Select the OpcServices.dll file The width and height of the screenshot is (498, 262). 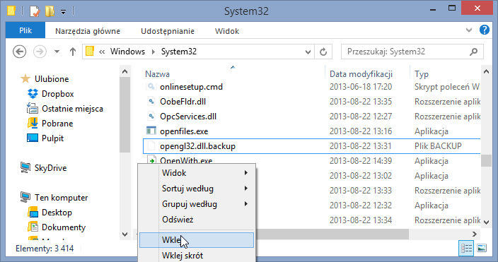pos(188,117)
